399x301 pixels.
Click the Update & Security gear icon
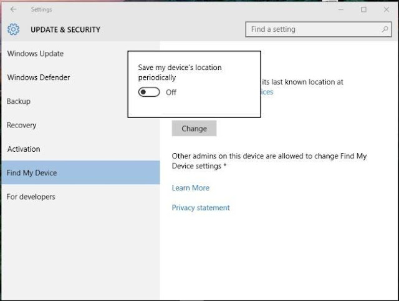13,29
